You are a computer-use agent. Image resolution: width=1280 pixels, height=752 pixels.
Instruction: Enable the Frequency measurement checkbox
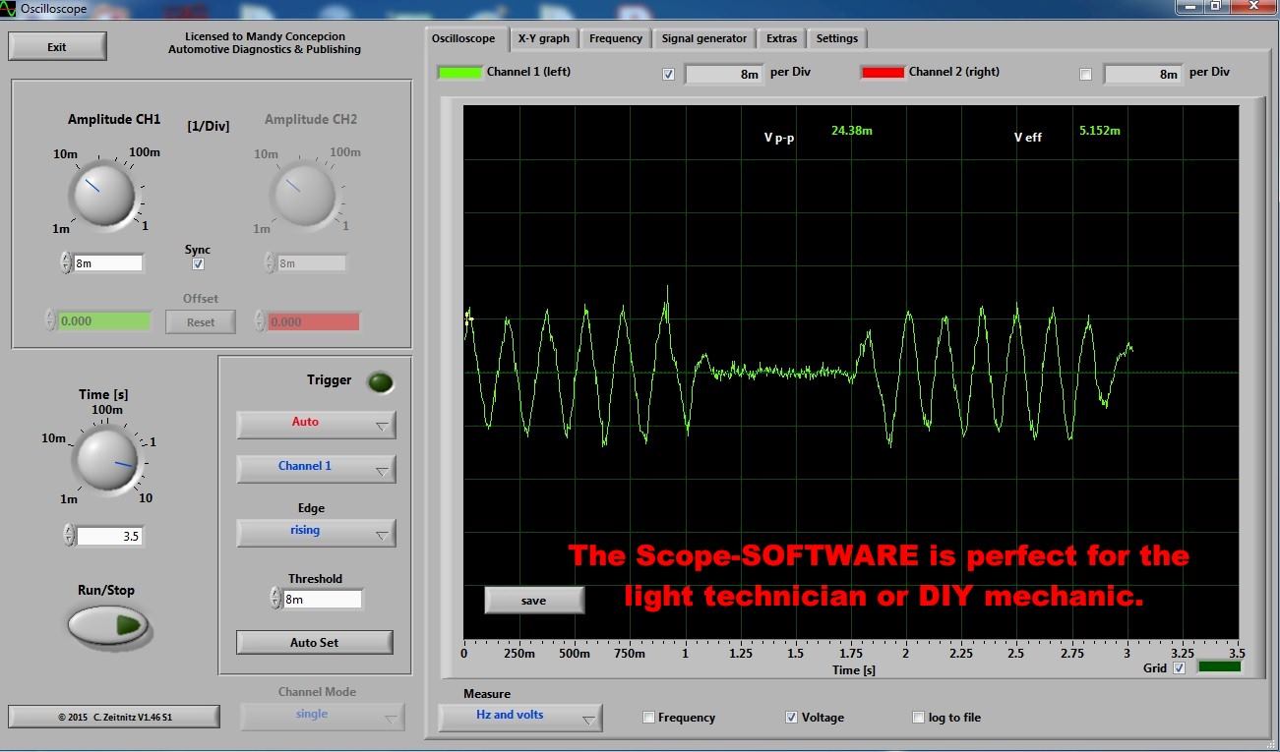click(648, 718)
